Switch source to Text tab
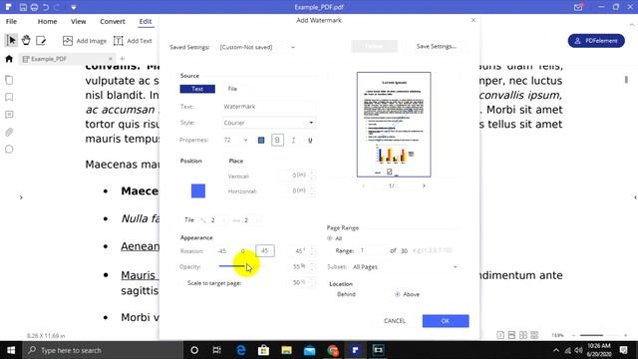Viewport: 638px width, 359px height. click(x=197, y=89)
